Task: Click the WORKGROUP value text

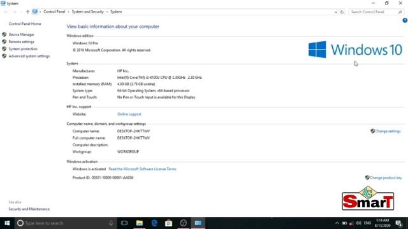Action: pos(128,151)
